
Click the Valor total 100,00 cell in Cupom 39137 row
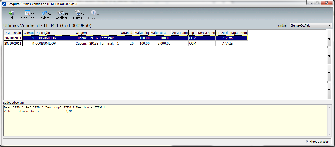pyautogui.click(x=161, y=38)
